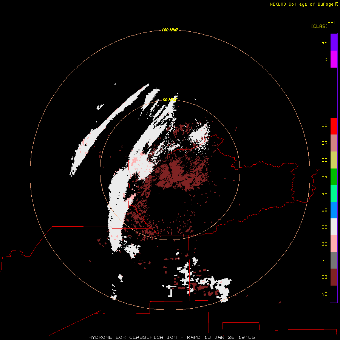Click the 10 JAN 26 date text
This screenshot has width=340, height=340.
click(x=219, y=337)
